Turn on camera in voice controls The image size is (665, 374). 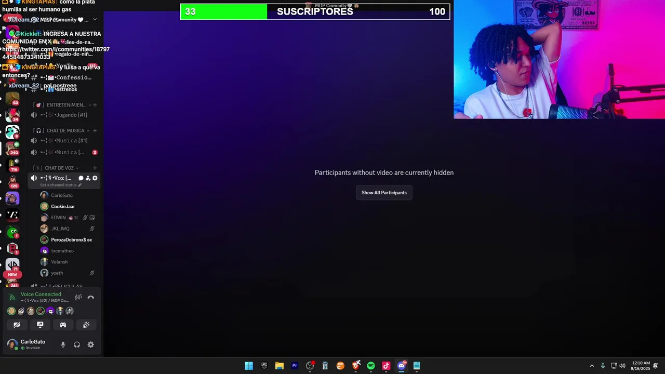17,325
